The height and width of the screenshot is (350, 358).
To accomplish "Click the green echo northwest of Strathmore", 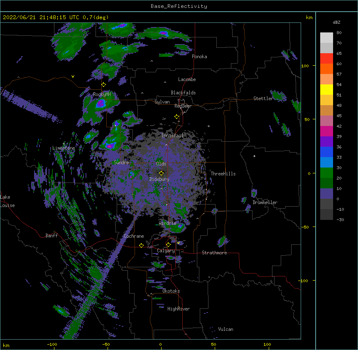I will [223, 242].
